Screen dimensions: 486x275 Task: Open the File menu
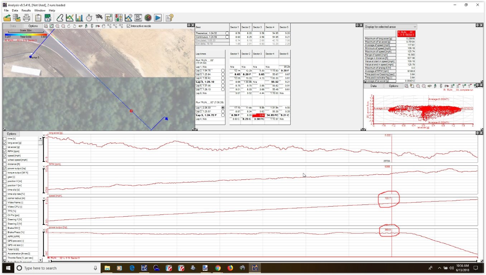pos(6,10)
